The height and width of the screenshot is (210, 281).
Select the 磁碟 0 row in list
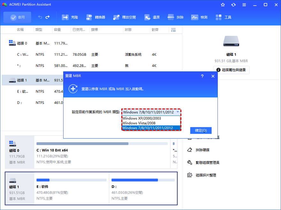(x=91, y=43)
